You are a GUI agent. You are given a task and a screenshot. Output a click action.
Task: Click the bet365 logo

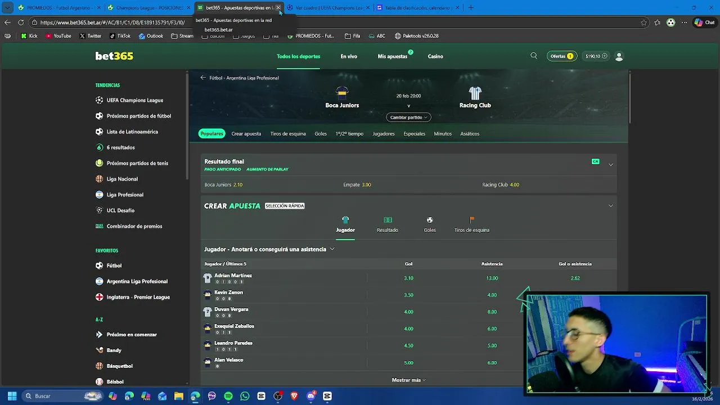coord(114,56)
